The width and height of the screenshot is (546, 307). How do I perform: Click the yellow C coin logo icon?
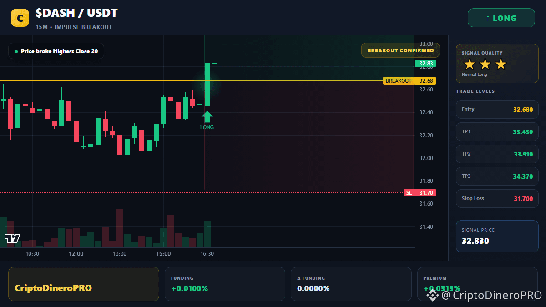pos(20,18)
